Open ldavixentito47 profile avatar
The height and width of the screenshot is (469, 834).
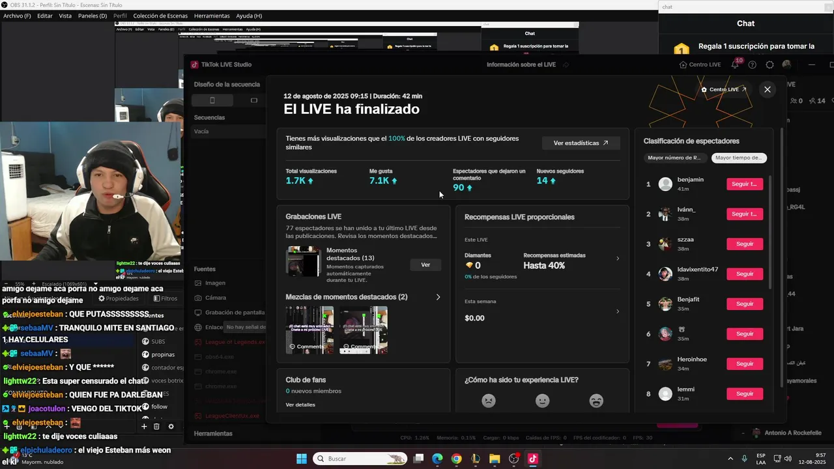tap(665, 274)
